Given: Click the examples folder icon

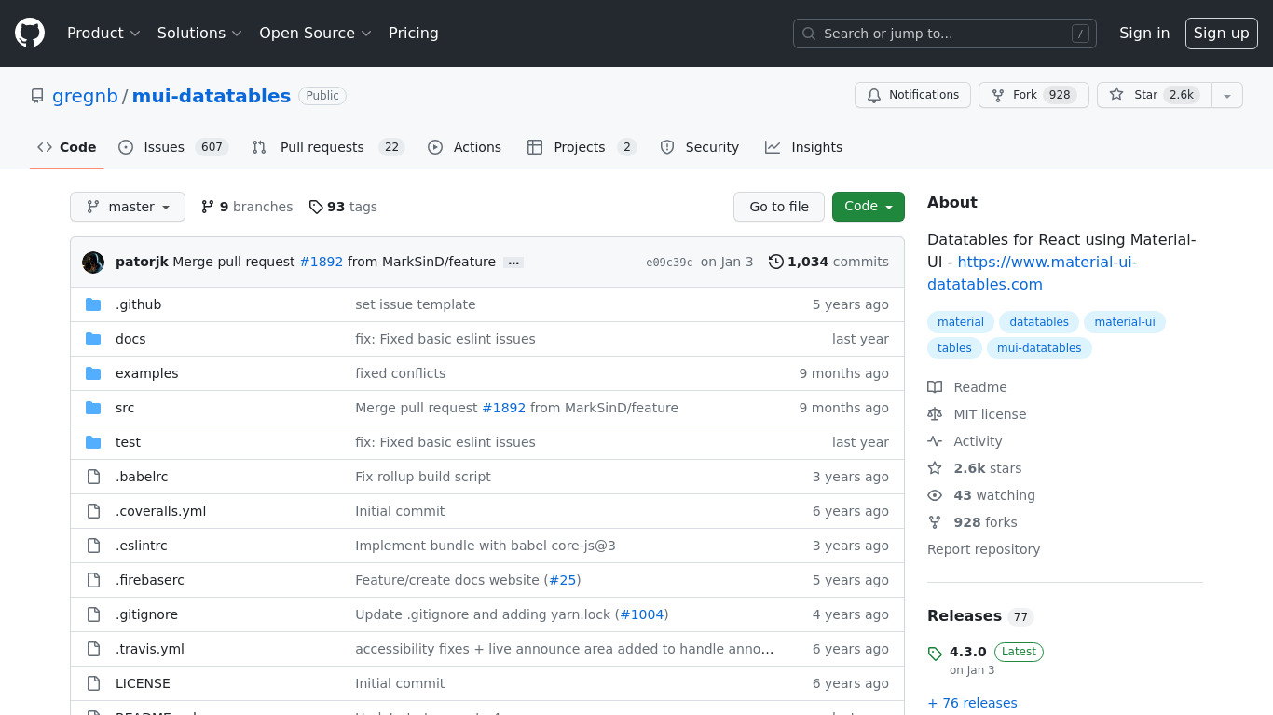Looking at the screenshot, I should pos(93,373).
